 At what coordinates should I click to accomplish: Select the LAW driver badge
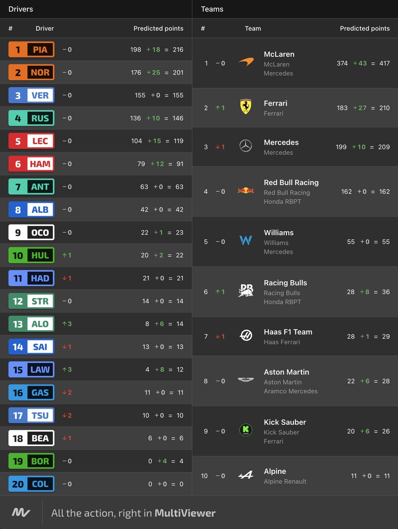31,370
